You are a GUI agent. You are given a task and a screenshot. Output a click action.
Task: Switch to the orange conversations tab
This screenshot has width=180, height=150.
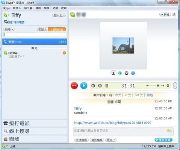(57, 29)
